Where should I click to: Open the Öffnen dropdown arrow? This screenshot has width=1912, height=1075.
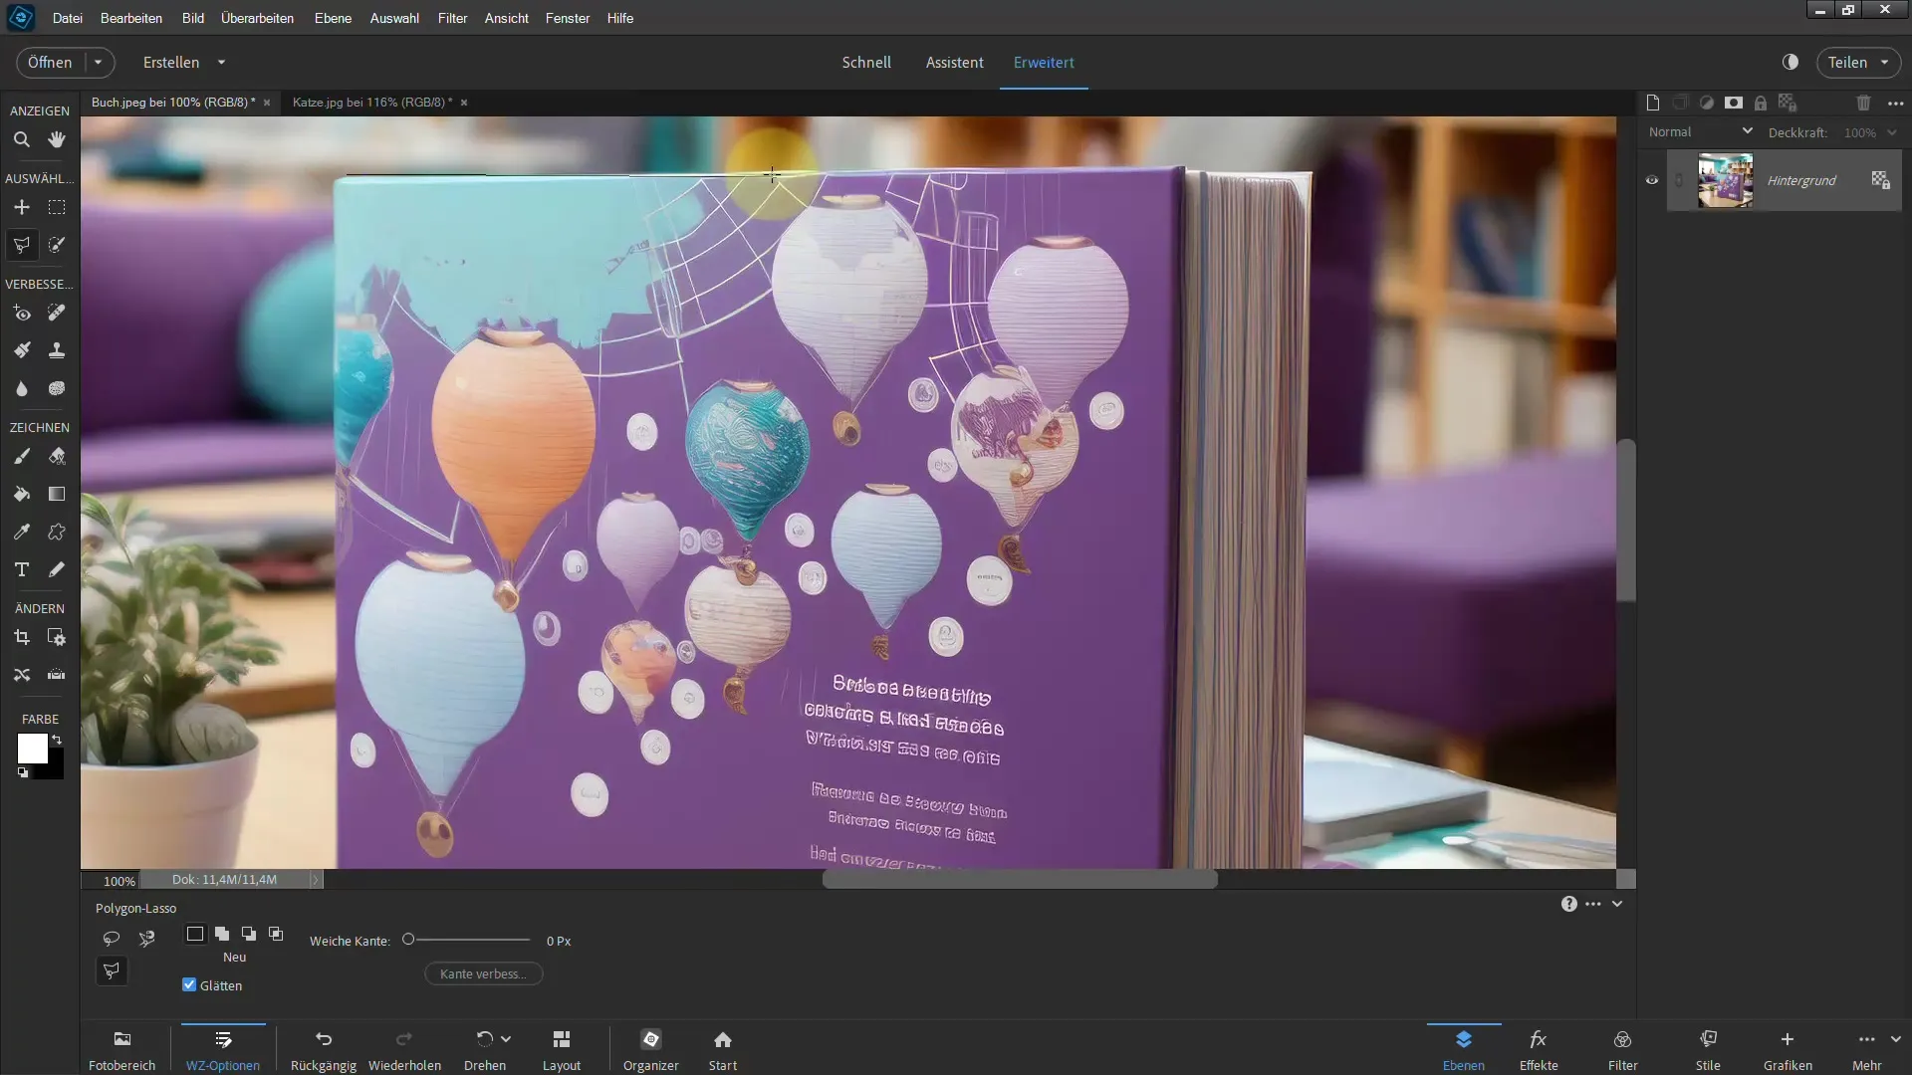pos(98,62)
